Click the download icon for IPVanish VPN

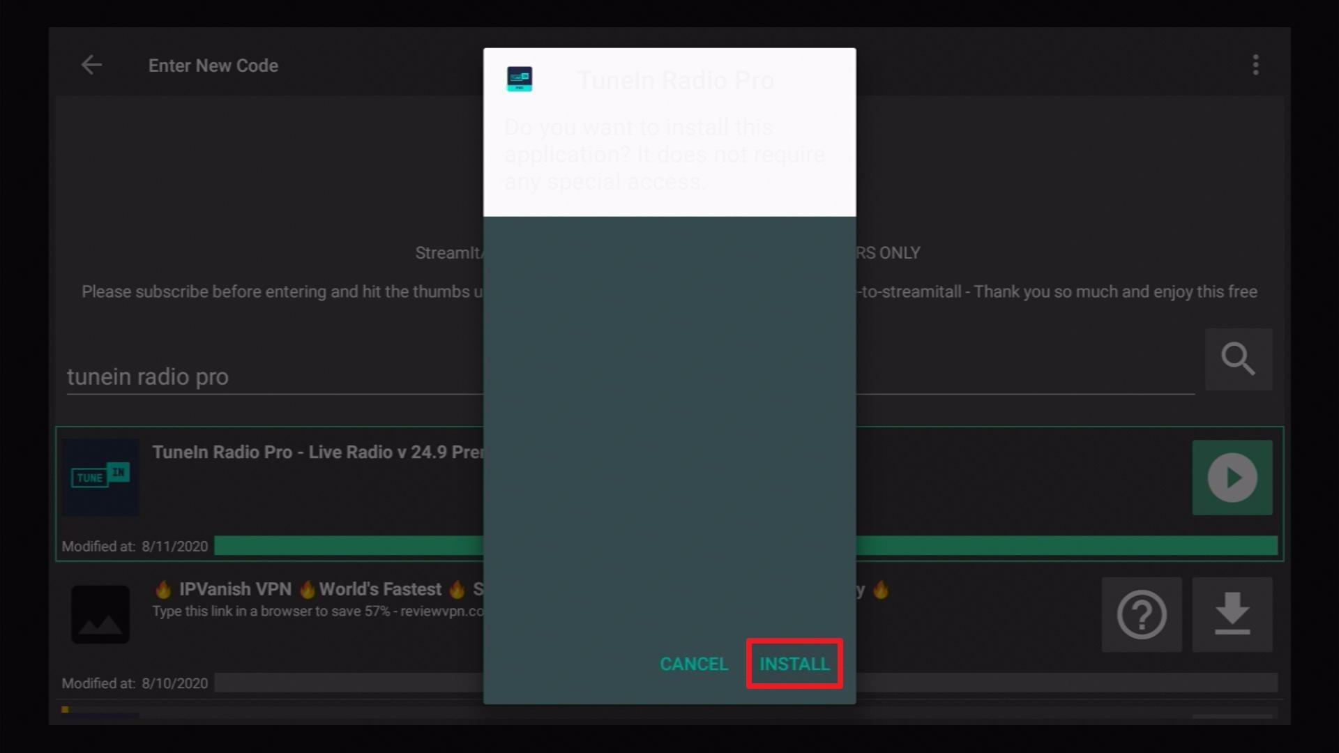pos(1232,614)
